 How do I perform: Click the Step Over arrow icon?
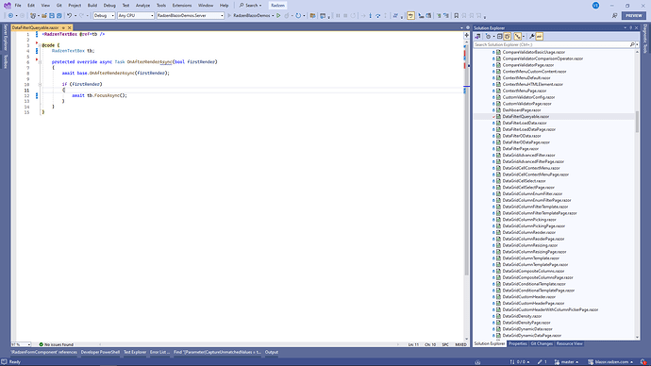click(377, 15)
